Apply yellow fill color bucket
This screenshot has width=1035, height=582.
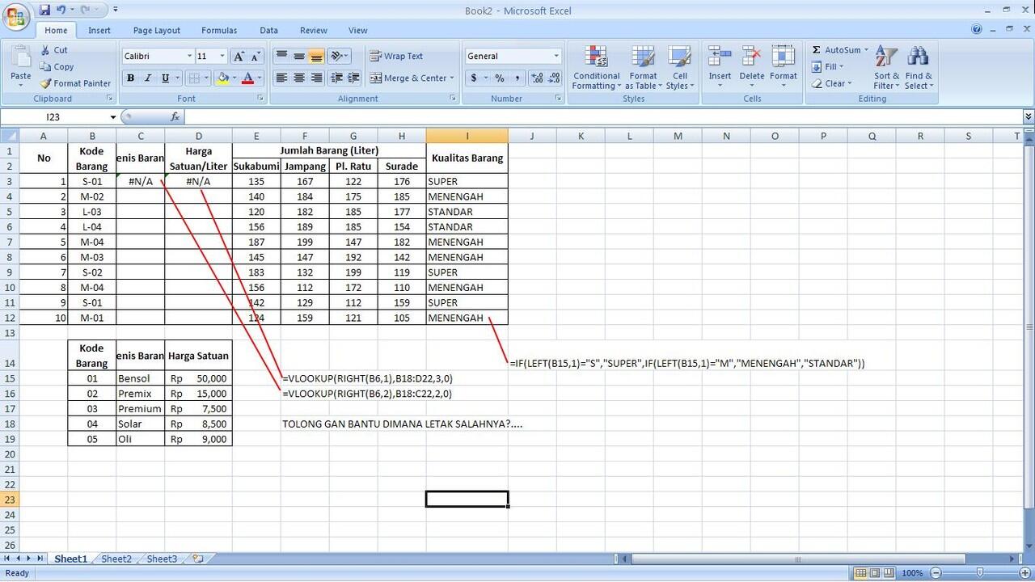[x=222, y=78]
